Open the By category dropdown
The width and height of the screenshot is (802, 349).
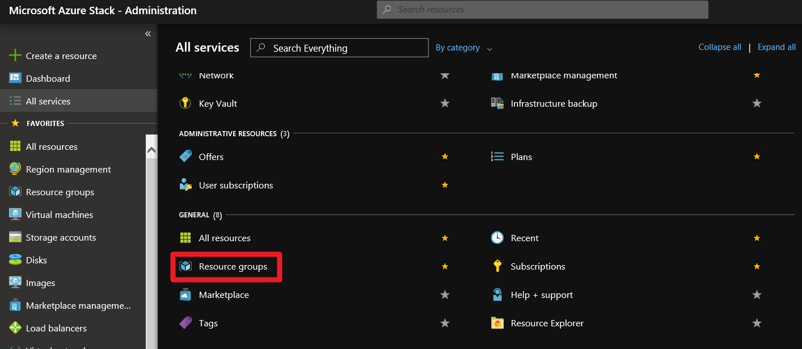463,48
